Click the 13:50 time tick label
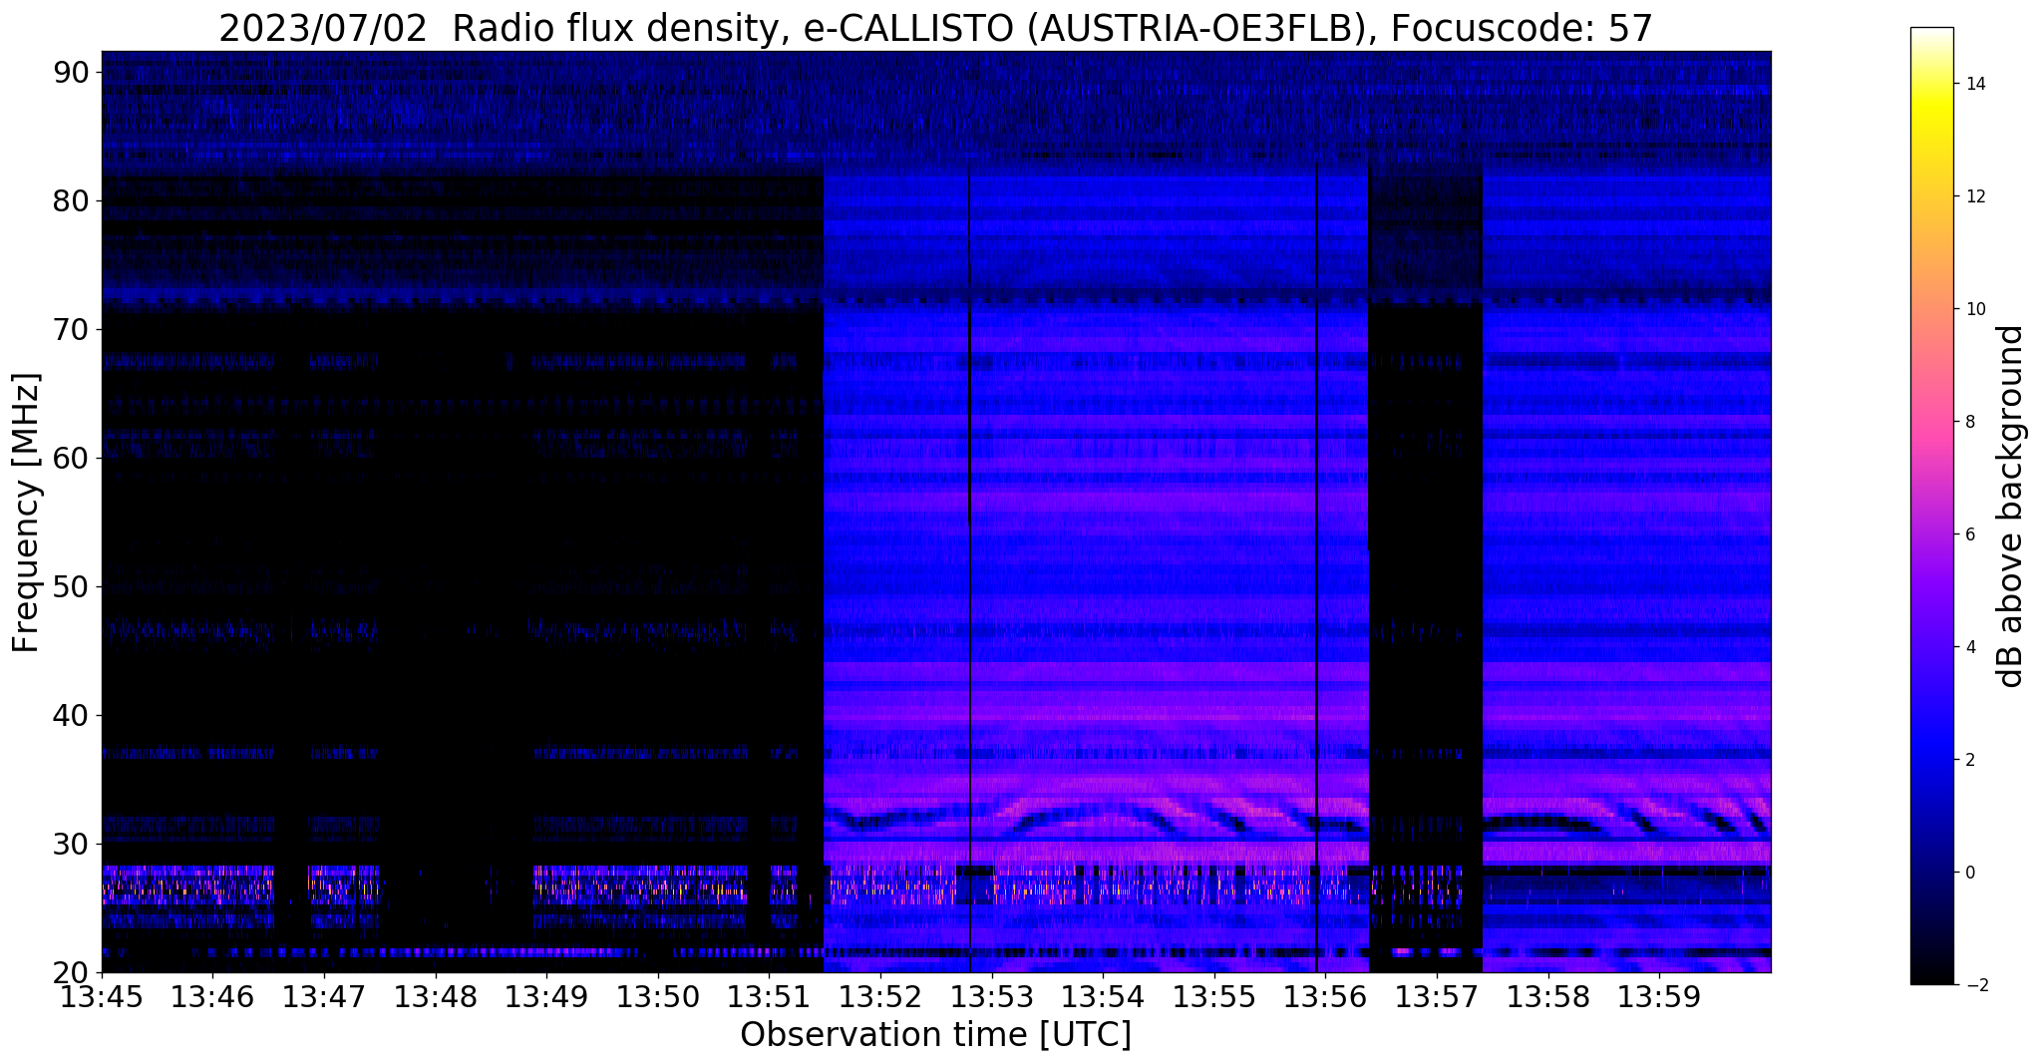Viewport: 2041px width, 1064px height. pos(658,996)
